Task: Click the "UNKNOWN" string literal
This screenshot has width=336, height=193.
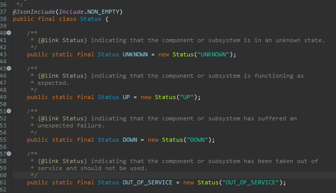Action: click(214, 54)
